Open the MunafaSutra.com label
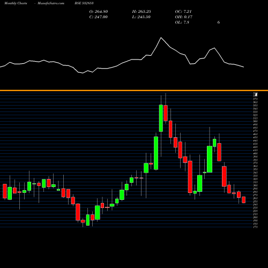 51,3
